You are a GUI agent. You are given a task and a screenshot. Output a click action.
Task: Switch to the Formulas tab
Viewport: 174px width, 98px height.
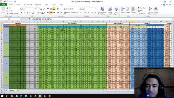pos(38,5)
